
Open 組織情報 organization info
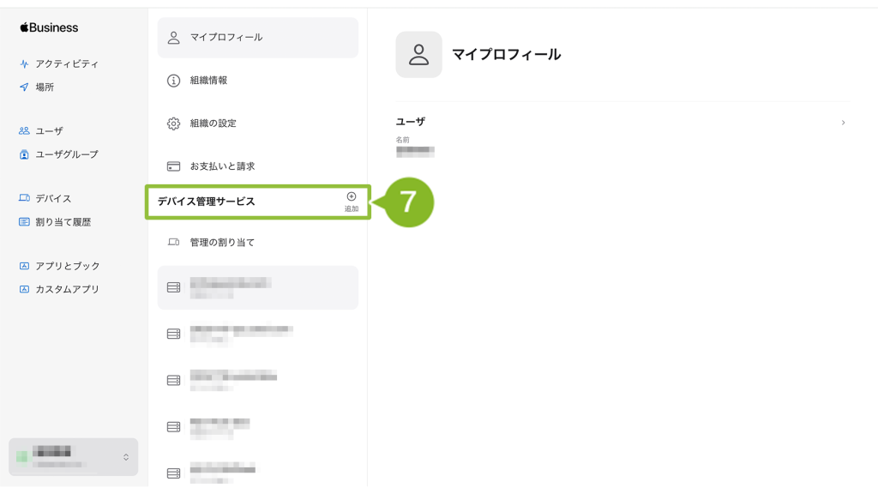[x=257, y=81]
